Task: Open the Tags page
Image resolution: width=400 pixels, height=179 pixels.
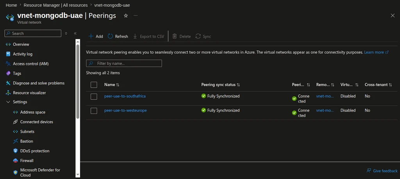Action: point(17,73)
